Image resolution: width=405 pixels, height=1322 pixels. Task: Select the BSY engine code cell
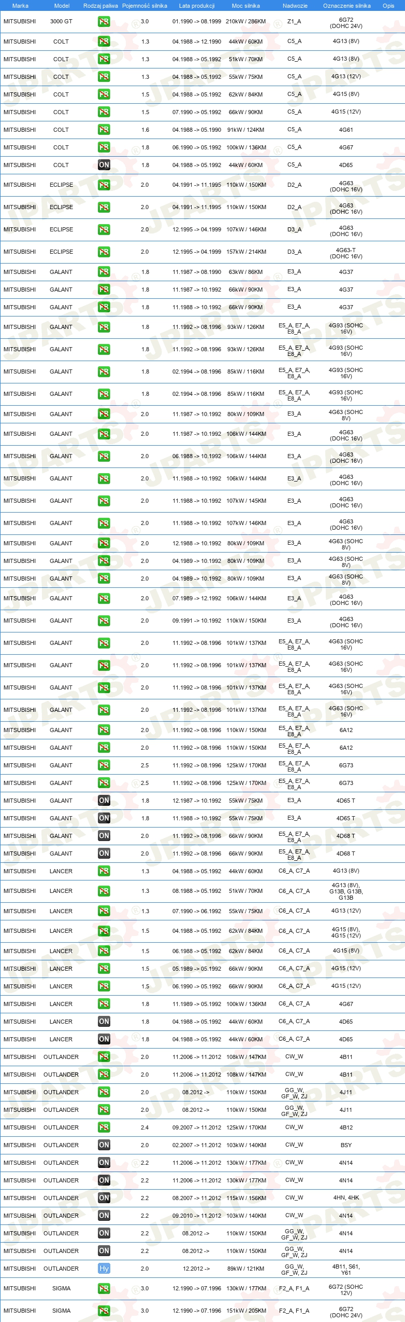(346, 1145)
